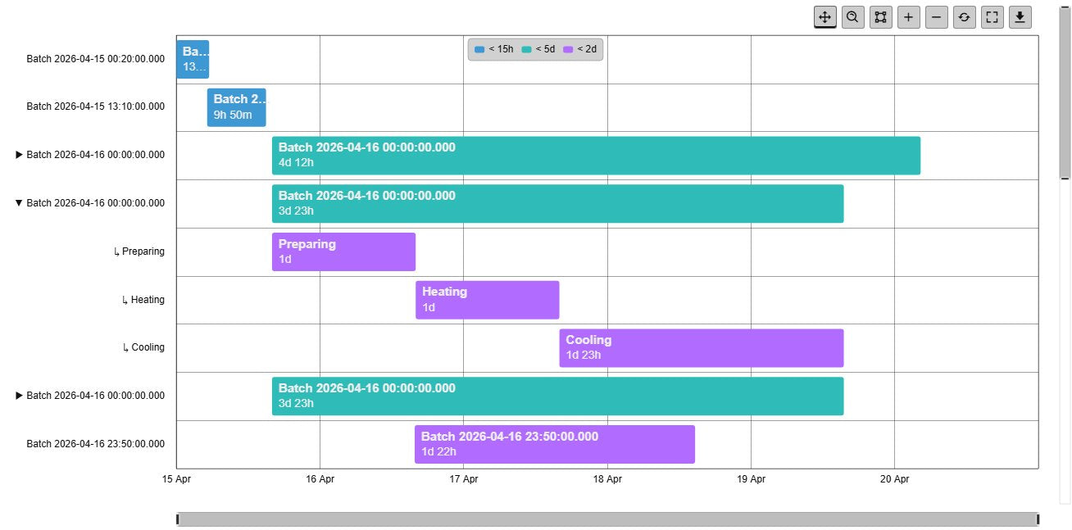Expand the Batch row with the 4d 12h bar
The height and width of the screenshot is (530, 1072).
[x=20, y=155]
